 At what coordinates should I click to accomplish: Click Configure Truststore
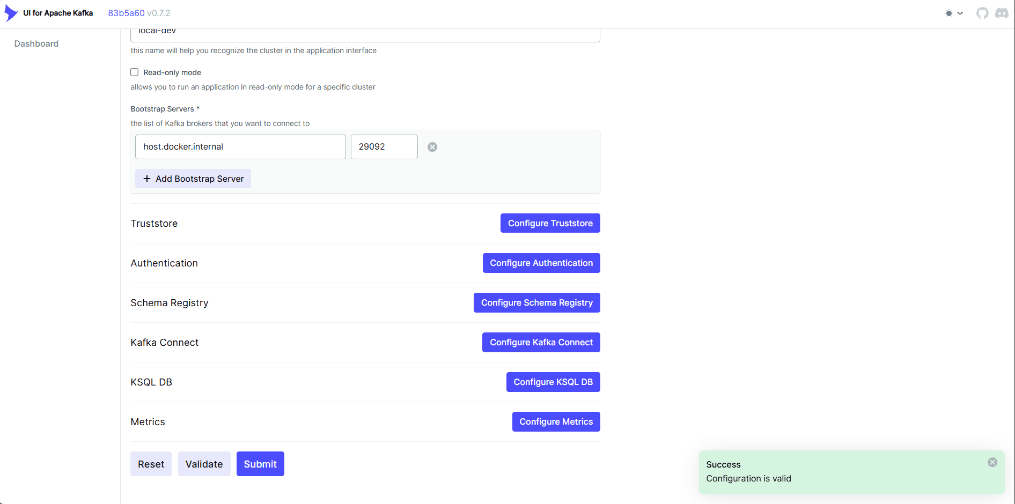550,223
